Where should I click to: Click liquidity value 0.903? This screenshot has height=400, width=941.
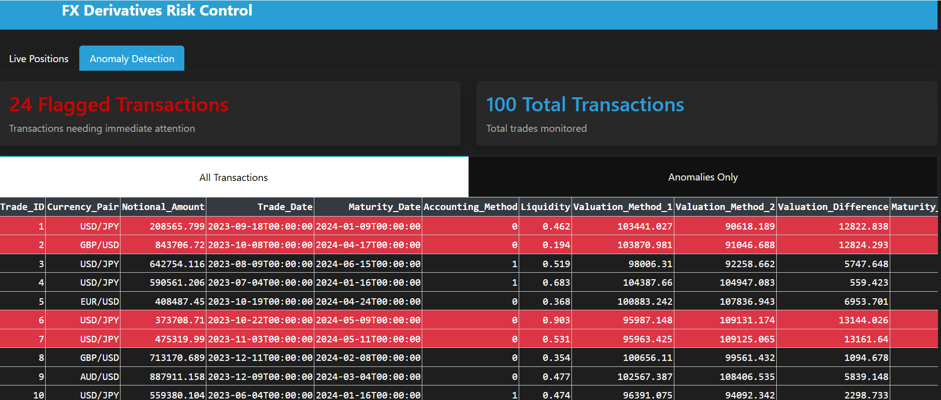pos(545,320)
